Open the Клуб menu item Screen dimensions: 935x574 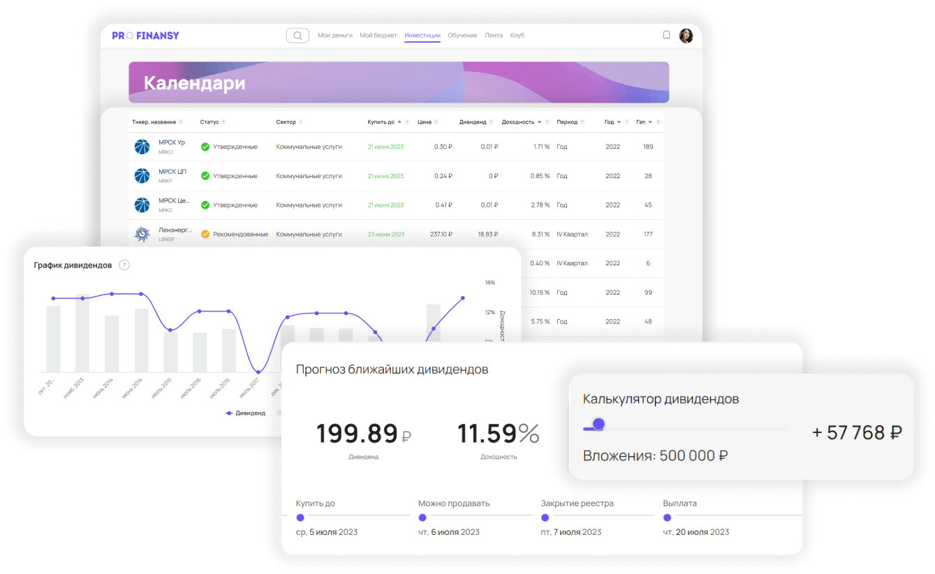[x=517, y=36]
